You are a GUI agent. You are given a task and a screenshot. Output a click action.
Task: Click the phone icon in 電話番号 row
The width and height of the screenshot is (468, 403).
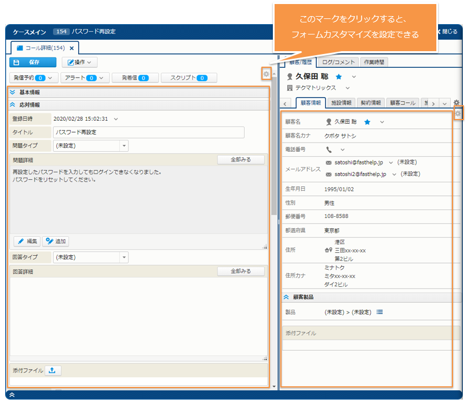tap(329, 149)
